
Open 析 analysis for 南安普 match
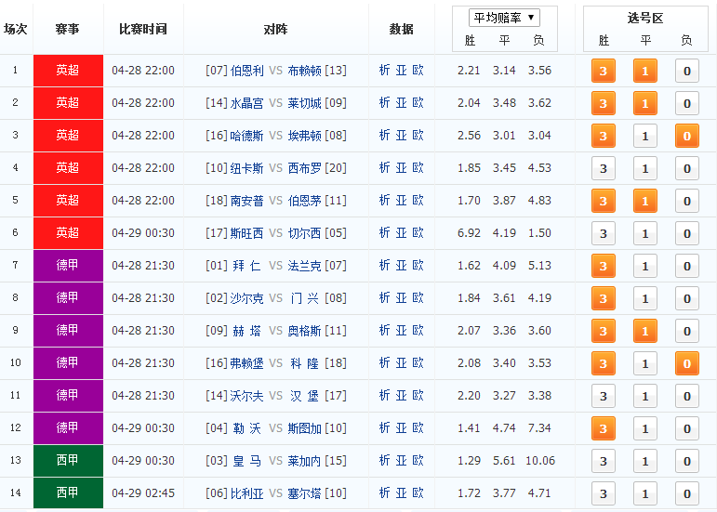point(384,200)
